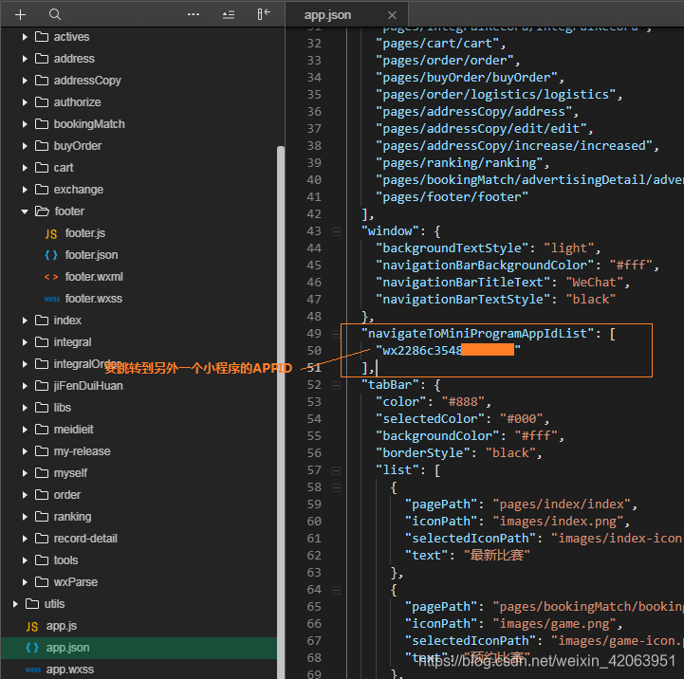Fold the window block at line 43
Viewport: 684px width, 679px height.
pyautogui.click(x=336, y=231)
